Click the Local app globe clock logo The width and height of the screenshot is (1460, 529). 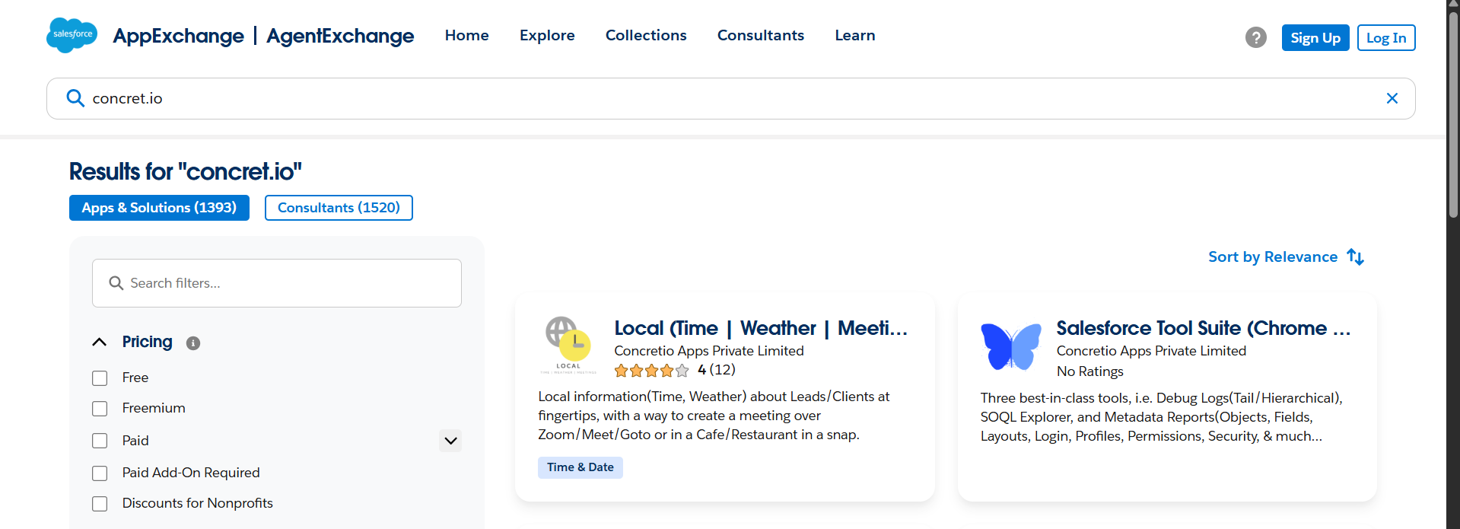click(568, 345)
